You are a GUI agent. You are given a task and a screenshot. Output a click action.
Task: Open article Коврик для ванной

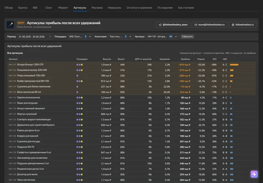[28, 136]
